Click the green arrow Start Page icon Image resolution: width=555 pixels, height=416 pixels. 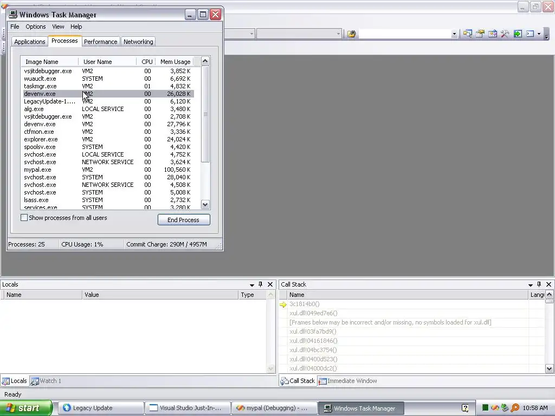click(x=518, y=34)
